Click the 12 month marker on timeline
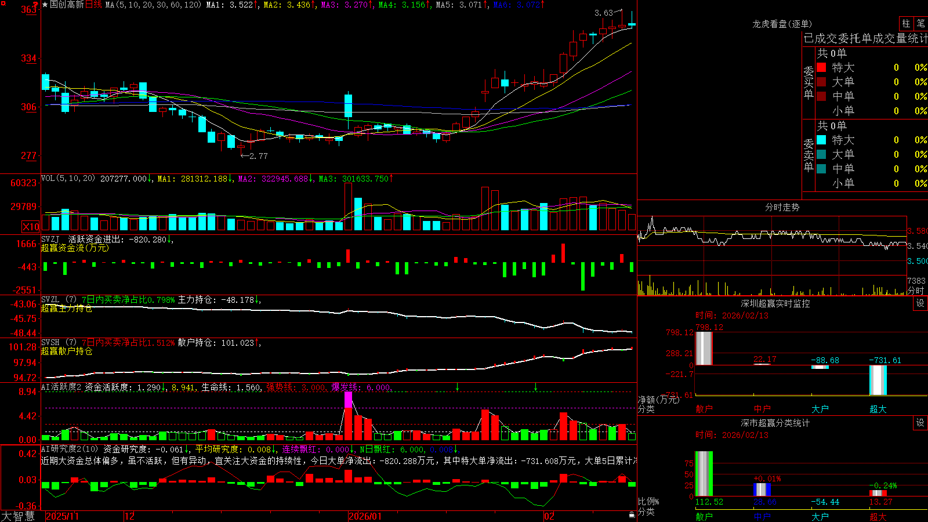 129,516
